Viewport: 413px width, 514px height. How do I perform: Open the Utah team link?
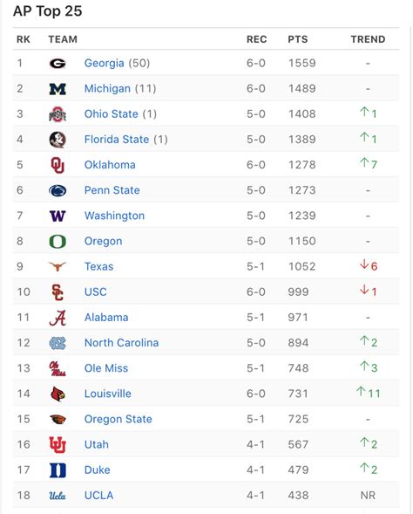point(97,444)
